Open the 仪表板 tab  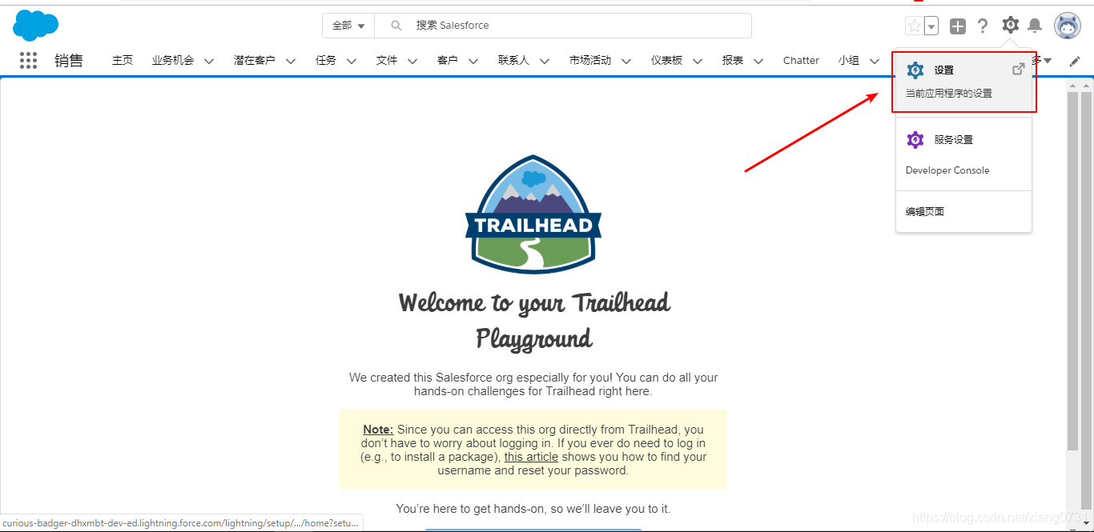(x=666, y=61)
